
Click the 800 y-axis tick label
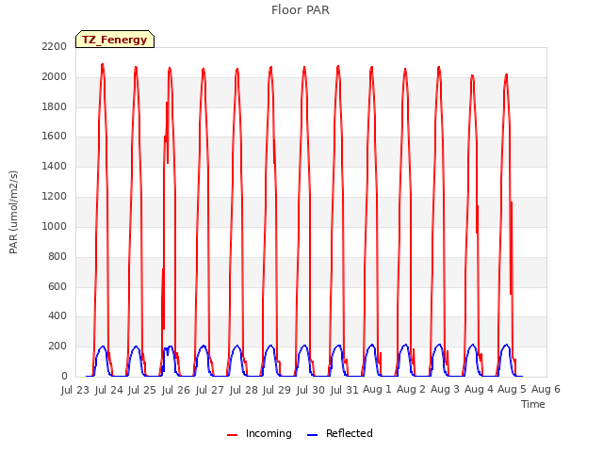click(57, 256)
